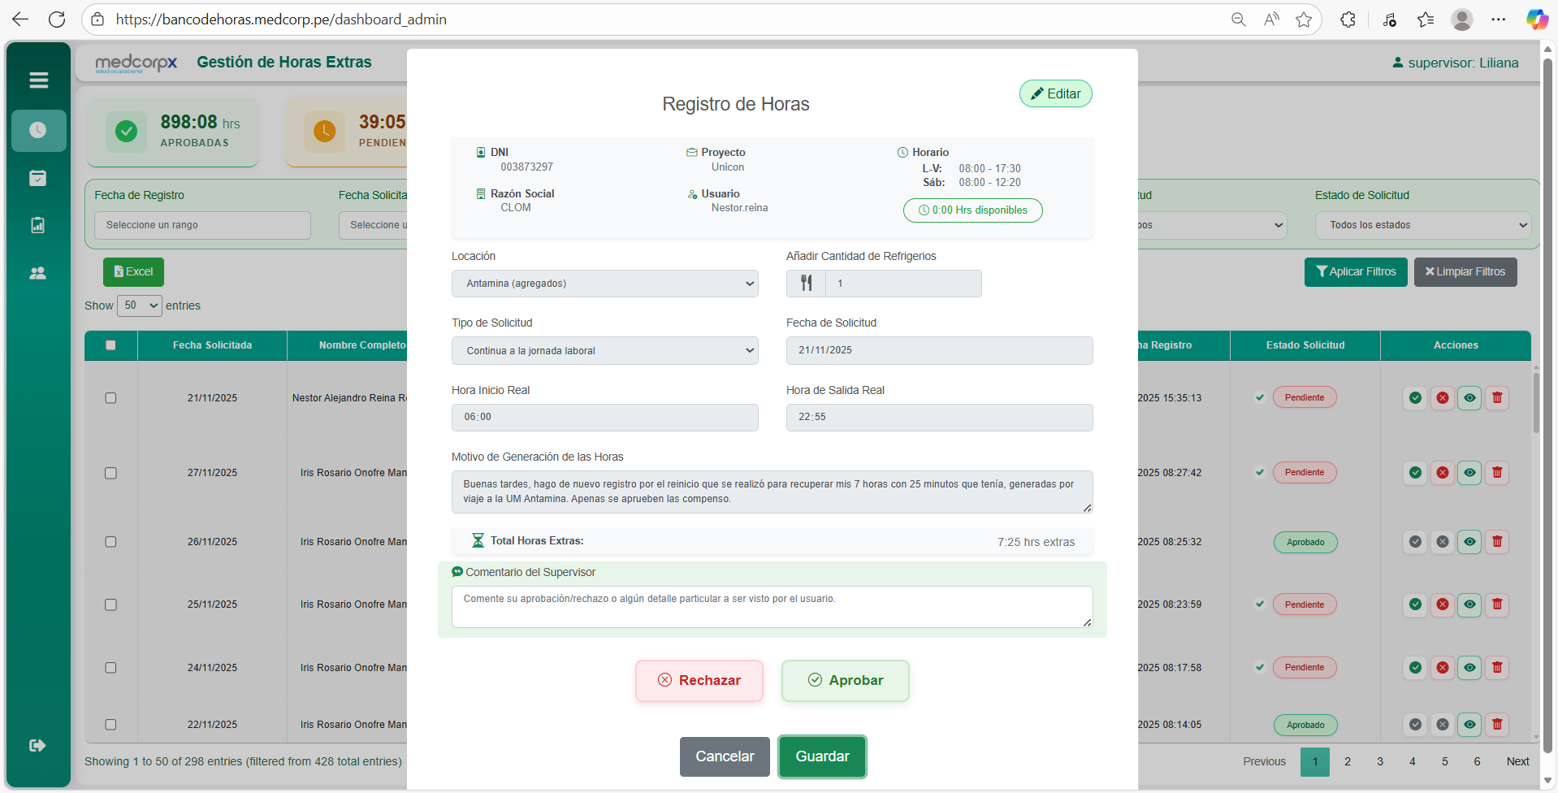Viewport: 1558px width, 793px height.
Task: Approve the first row with green check icon
Action: click(1415, 398)
